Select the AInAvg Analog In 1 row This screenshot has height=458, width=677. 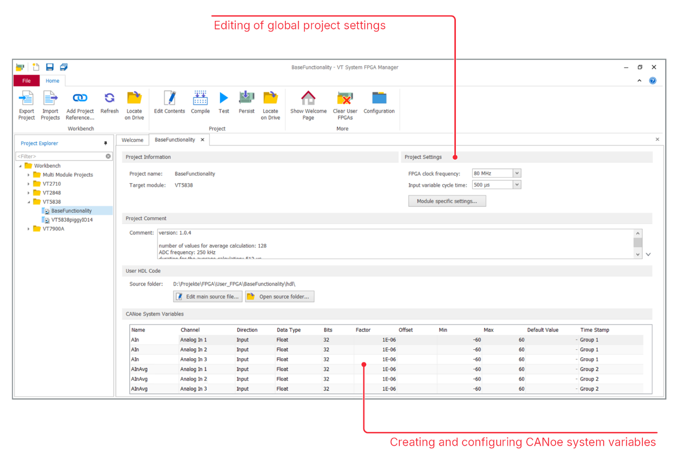386,369
